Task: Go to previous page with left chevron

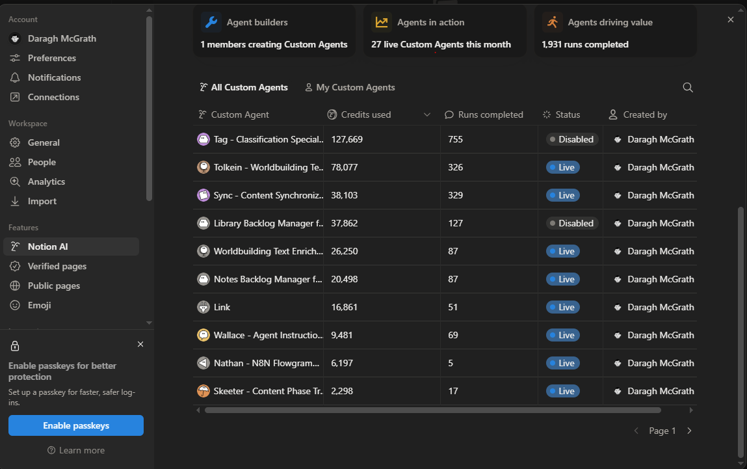Action: (x=636, y=431)
